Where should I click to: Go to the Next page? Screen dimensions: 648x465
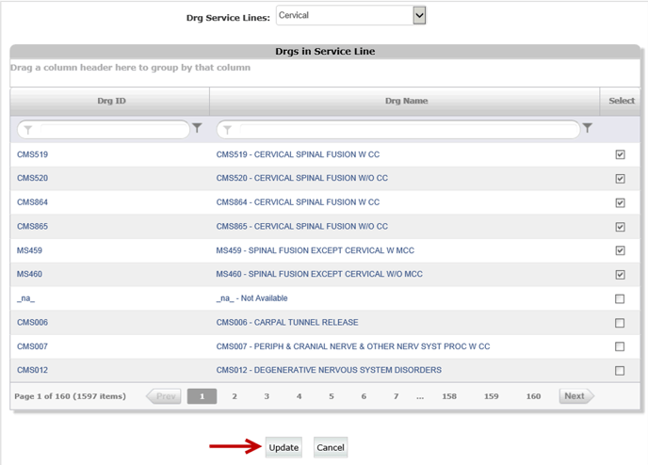pyautogui.click(x=576, y=396)
